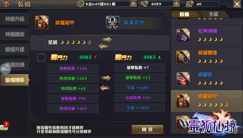Click the 轉移 transfer button
The width and height of the screenshot is (243, 138).
[x=147, y=129]
